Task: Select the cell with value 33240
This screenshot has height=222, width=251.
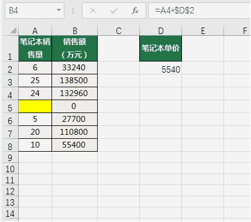Action: [x=75, y=68]
